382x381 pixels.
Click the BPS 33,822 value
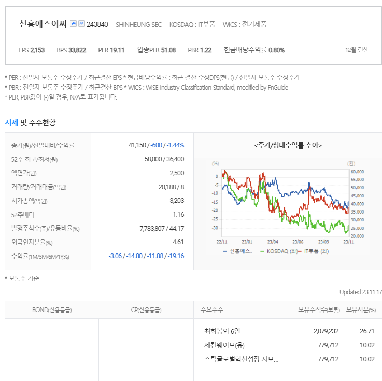click(x=72, y=50)
